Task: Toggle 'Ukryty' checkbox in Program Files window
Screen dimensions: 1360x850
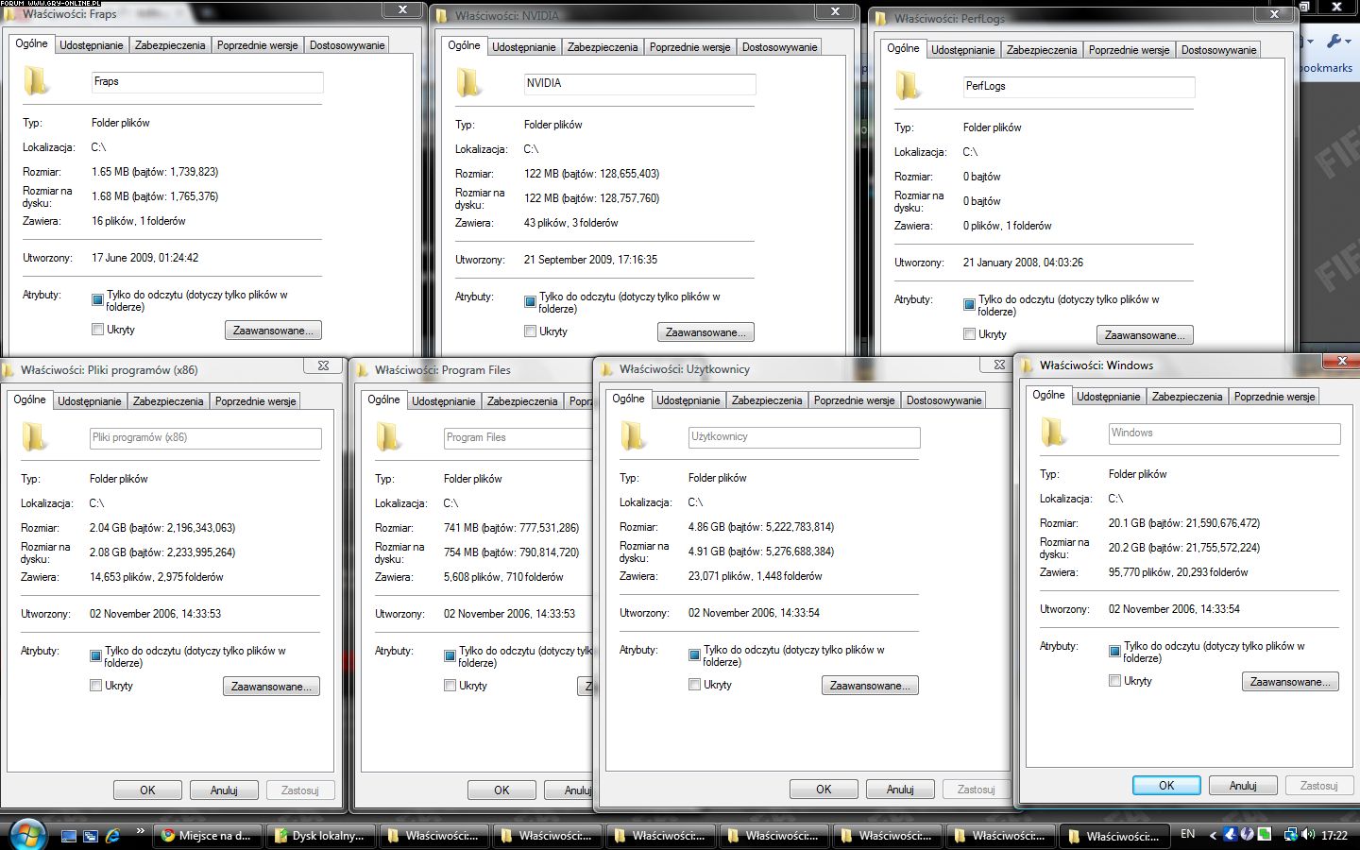Action: coord(450,686)
